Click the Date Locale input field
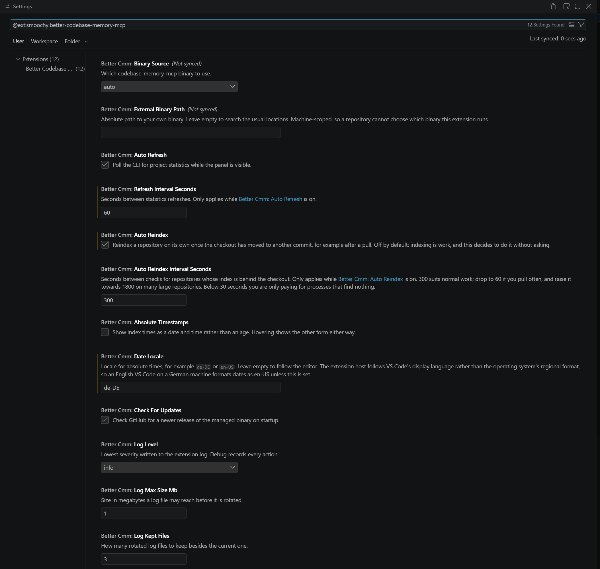 191,388
